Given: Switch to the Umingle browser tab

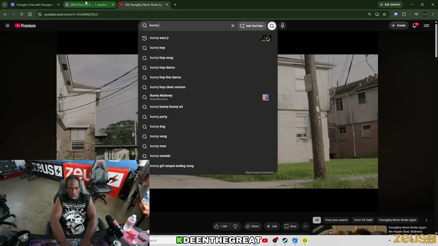Looking at the screenshot, I should pyautogui.click(x=34, y=5).
